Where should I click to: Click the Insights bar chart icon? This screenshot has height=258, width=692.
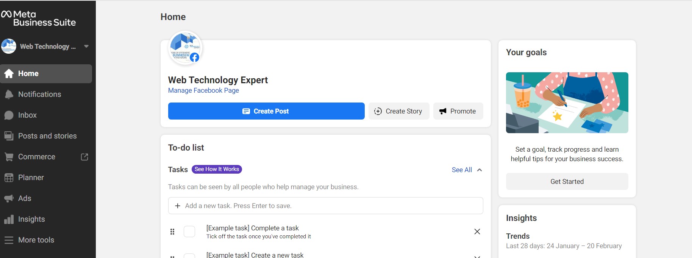[9, 219]
